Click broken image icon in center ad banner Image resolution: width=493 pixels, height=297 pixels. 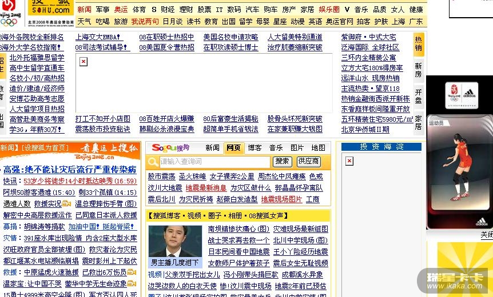[84, 62]
